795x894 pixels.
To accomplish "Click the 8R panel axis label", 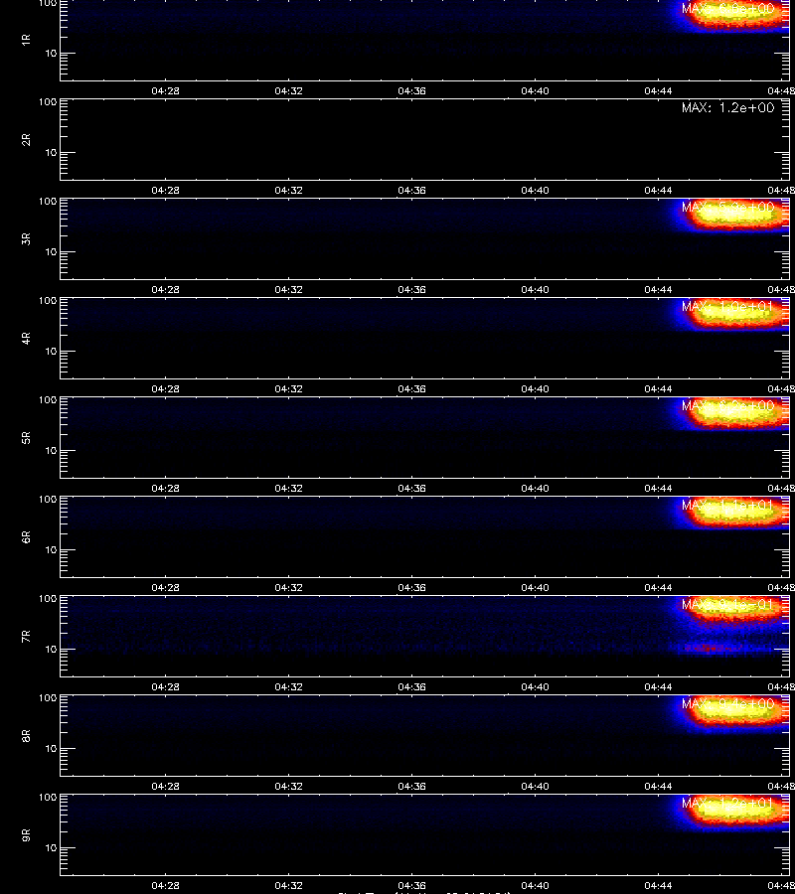I will 26,736.
